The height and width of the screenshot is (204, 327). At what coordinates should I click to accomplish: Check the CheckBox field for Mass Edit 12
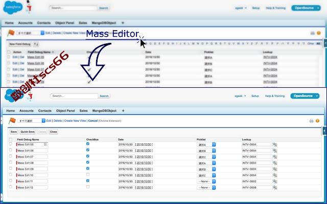coord(88,187)
